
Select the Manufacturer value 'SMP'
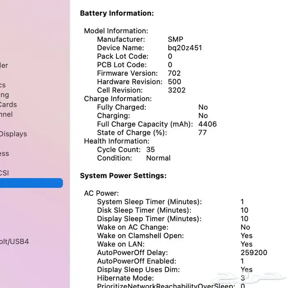[x=175, y=39]
